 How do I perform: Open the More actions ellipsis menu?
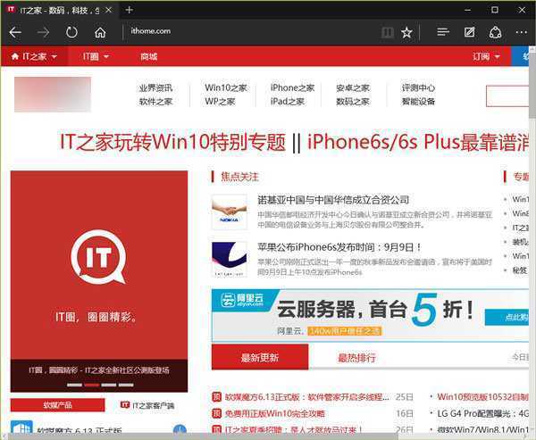click(x=522, y=32)
